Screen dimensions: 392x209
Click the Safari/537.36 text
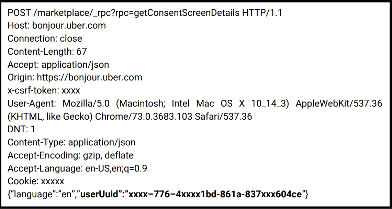pos(223,117)
